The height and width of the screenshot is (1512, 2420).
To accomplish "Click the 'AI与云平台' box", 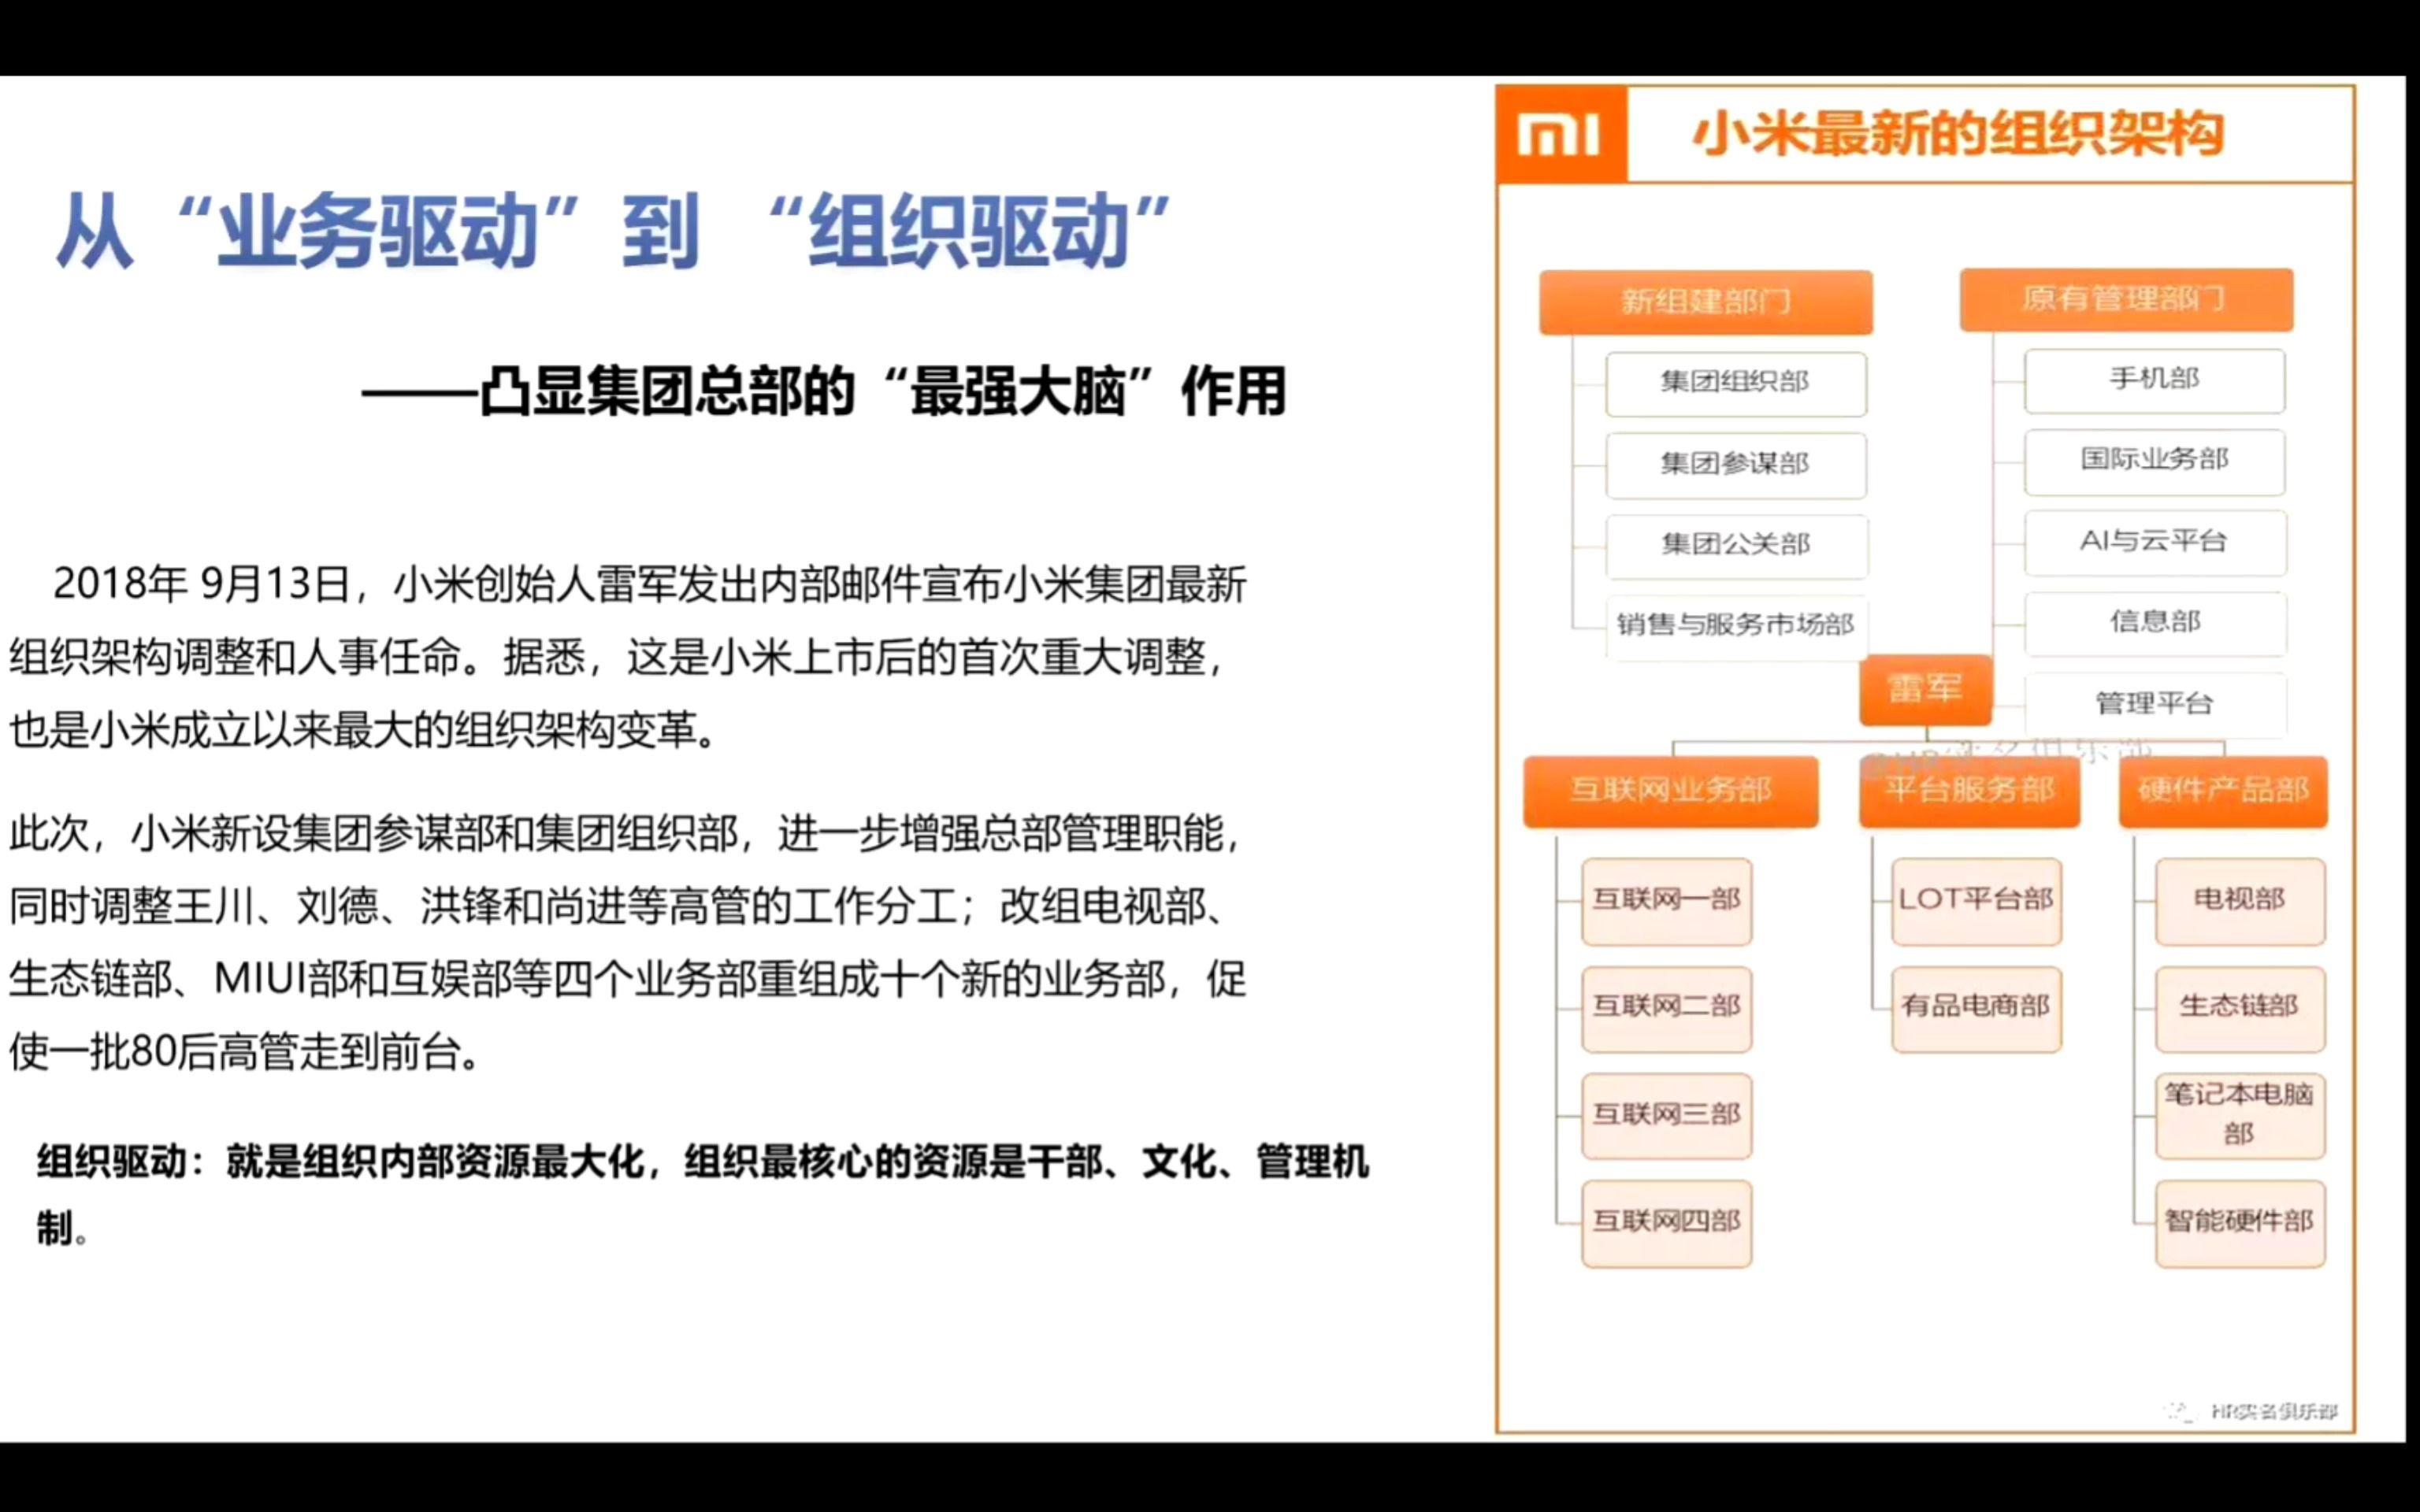I will point(2155,542).
